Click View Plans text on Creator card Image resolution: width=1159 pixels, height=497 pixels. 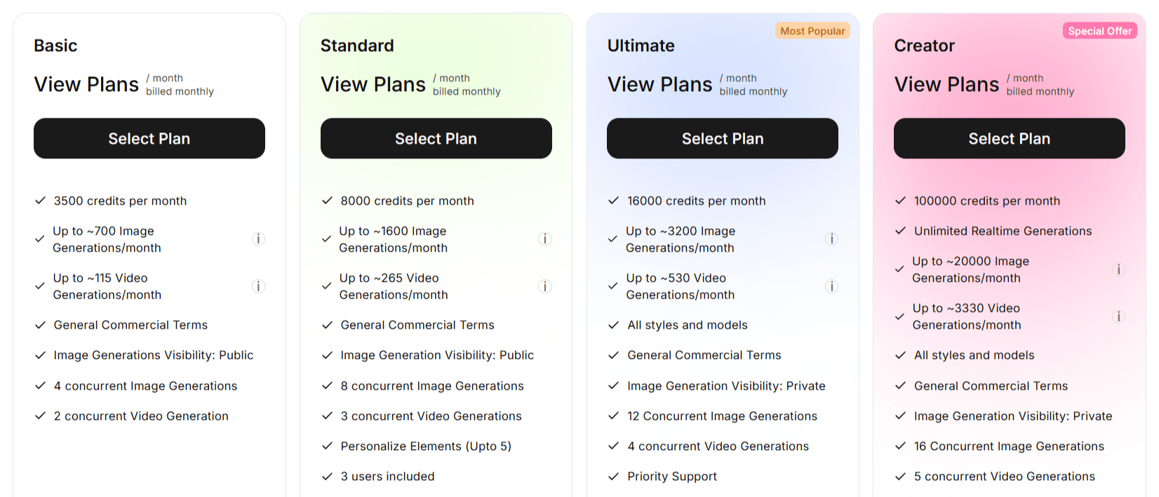946,85
